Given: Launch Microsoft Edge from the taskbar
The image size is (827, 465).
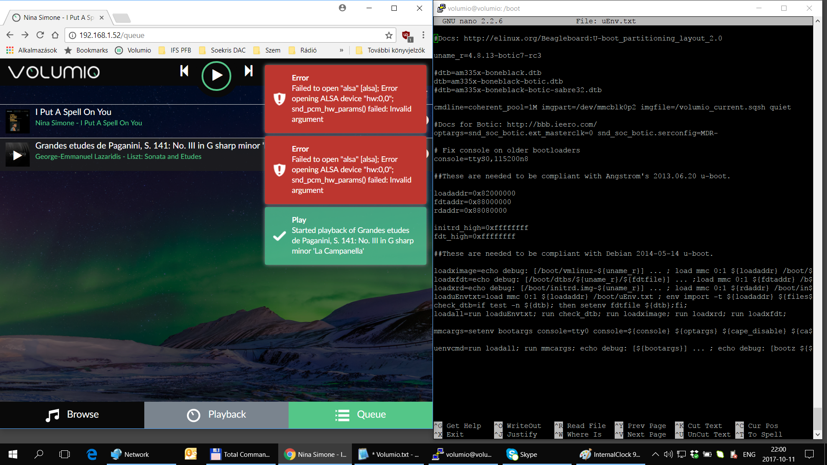Looking at the screenshot, I should click(92, 454).
